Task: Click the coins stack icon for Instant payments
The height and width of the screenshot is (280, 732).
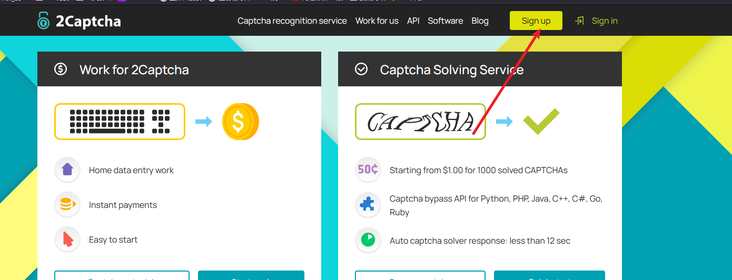Action: point(67,205)
